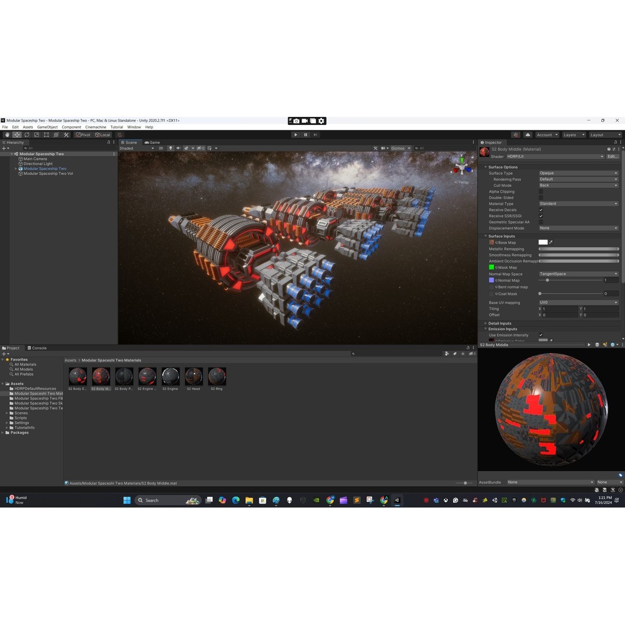Open the Window menu
This screenshot has height=625, width=625.
tap(134, 127)
